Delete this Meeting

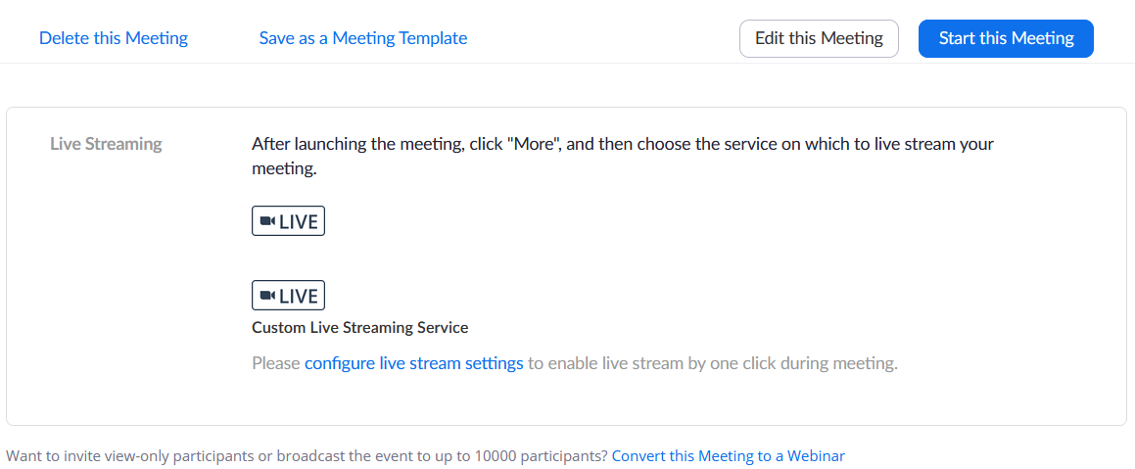(x=114, y=38)
